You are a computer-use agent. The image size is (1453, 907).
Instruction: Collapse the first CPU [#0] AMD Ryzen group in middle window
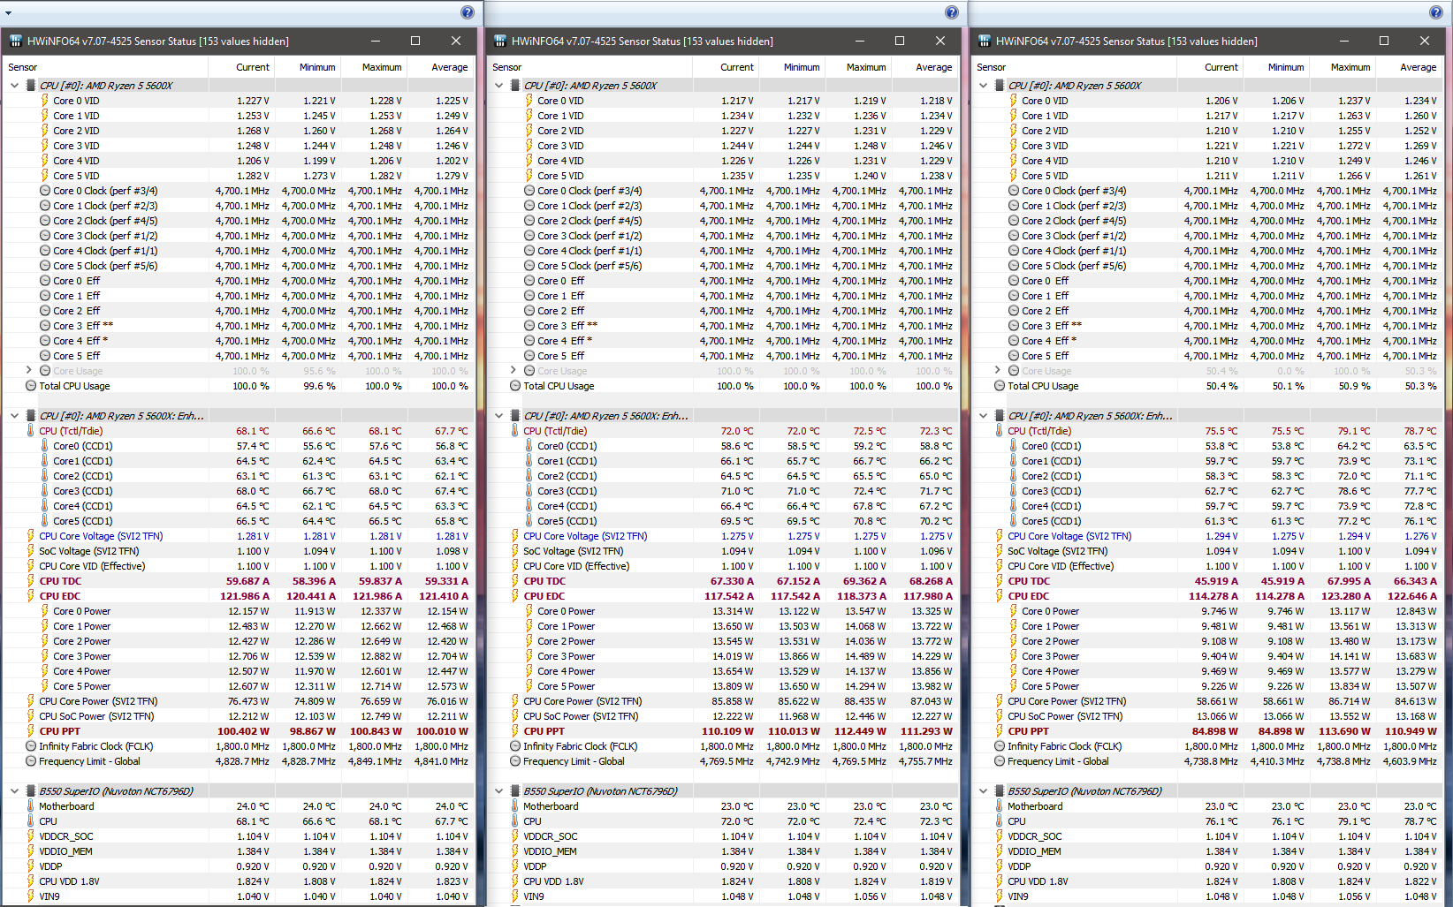[x=498, y=86]
